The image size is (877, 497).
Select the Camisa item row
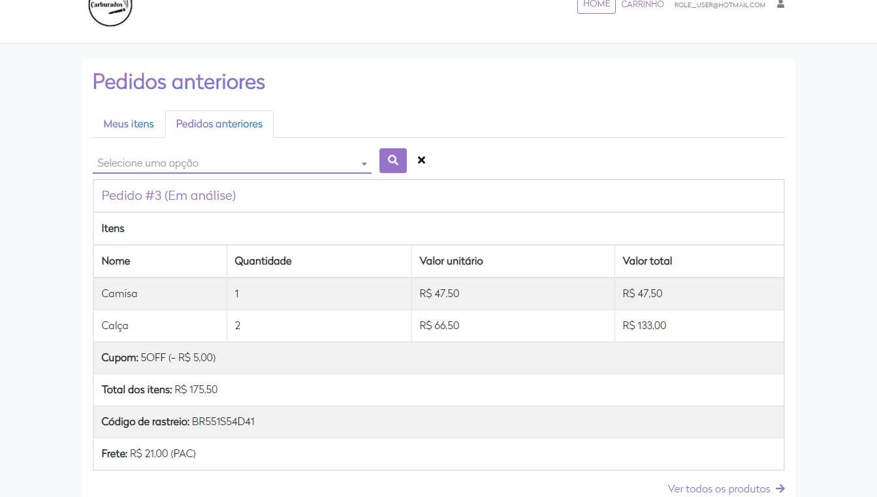tap(120, 293)
